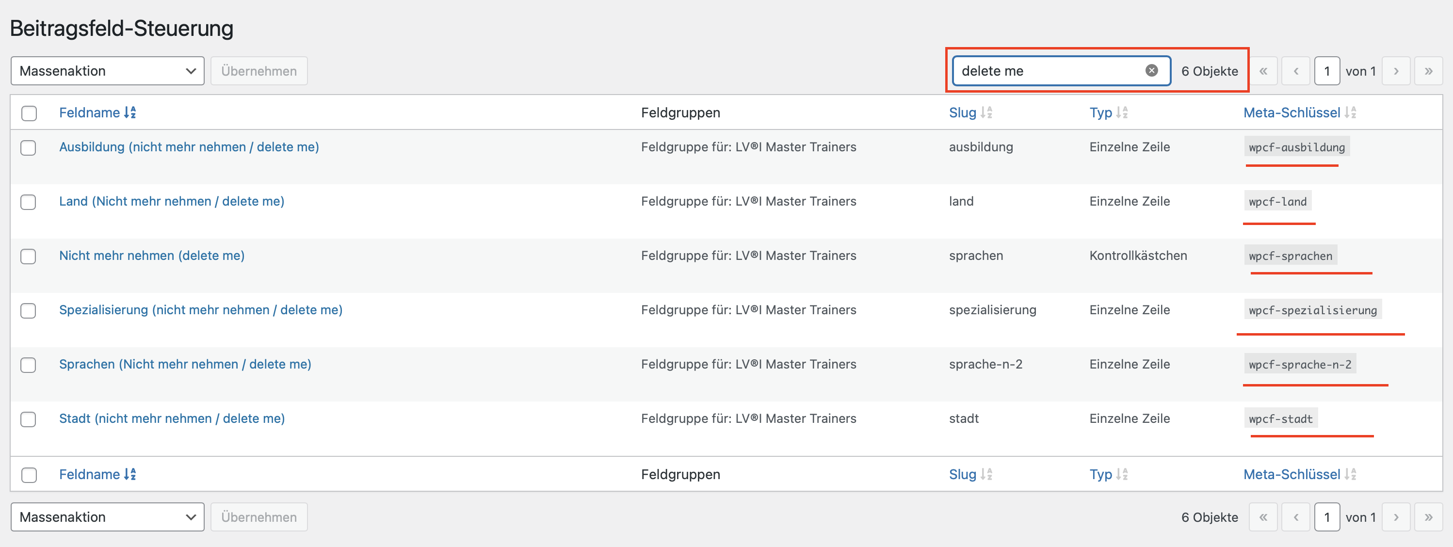Viewport: 1453px width, 547px height.
Task: Click the top current page number field
Action: 1327,71
